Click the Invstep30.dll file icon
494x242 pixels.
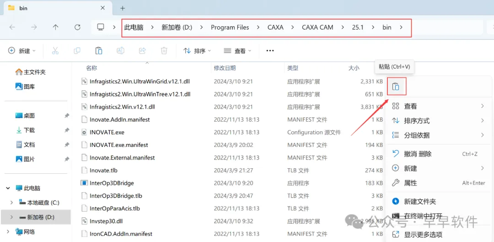pos(84,221)
